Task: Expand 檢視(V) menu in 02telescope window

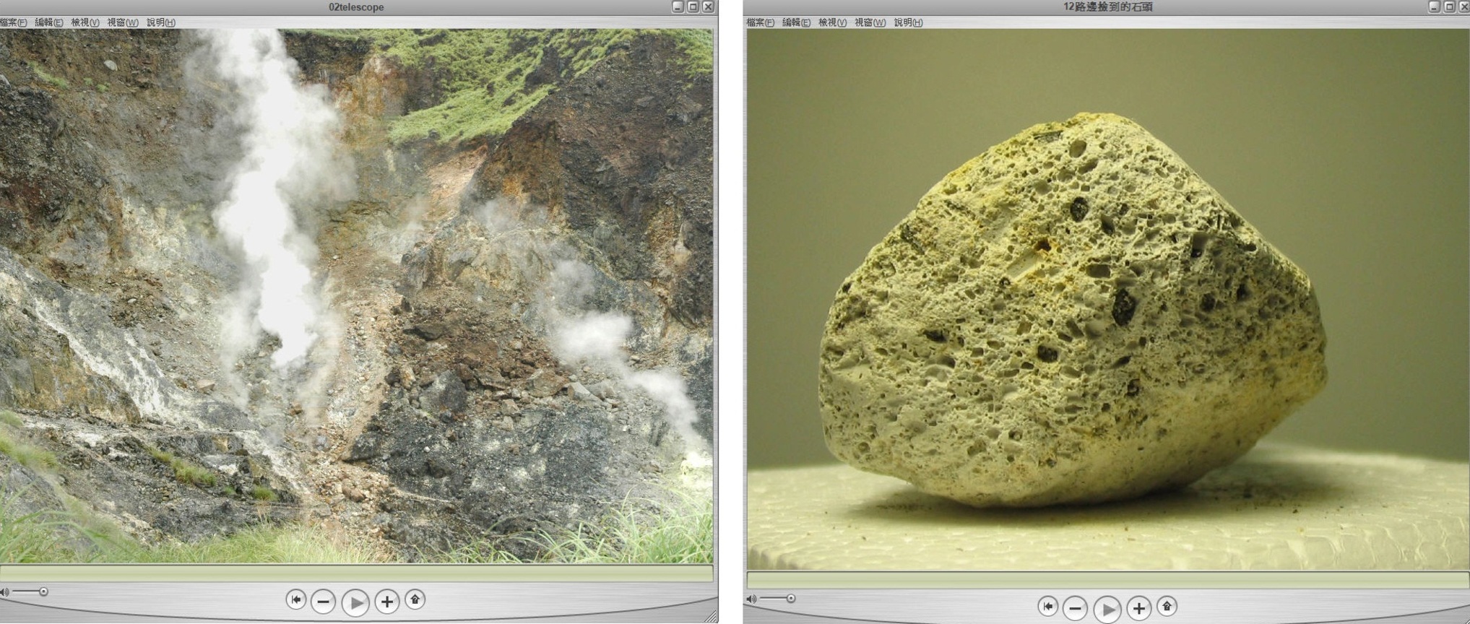Action: 85,22
